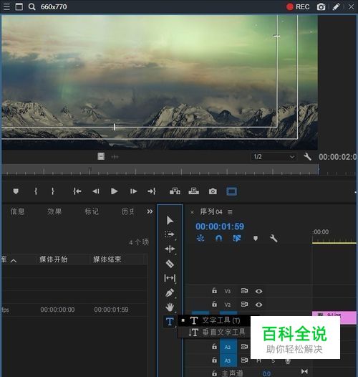Choose 垂直文字工具 from flyout
The image size is (358, 377).
215,333
